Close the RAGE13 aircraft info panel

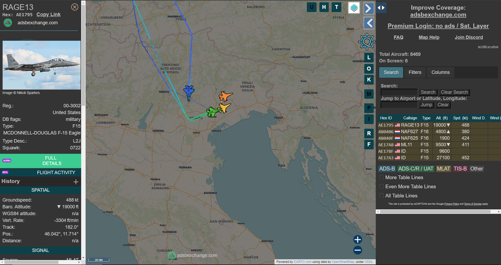(75, 7)
